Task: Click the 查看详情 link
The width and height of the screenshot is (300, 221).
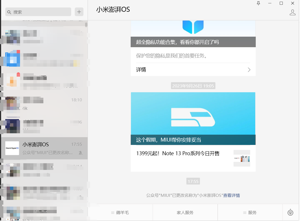Action: click(231, 195)
